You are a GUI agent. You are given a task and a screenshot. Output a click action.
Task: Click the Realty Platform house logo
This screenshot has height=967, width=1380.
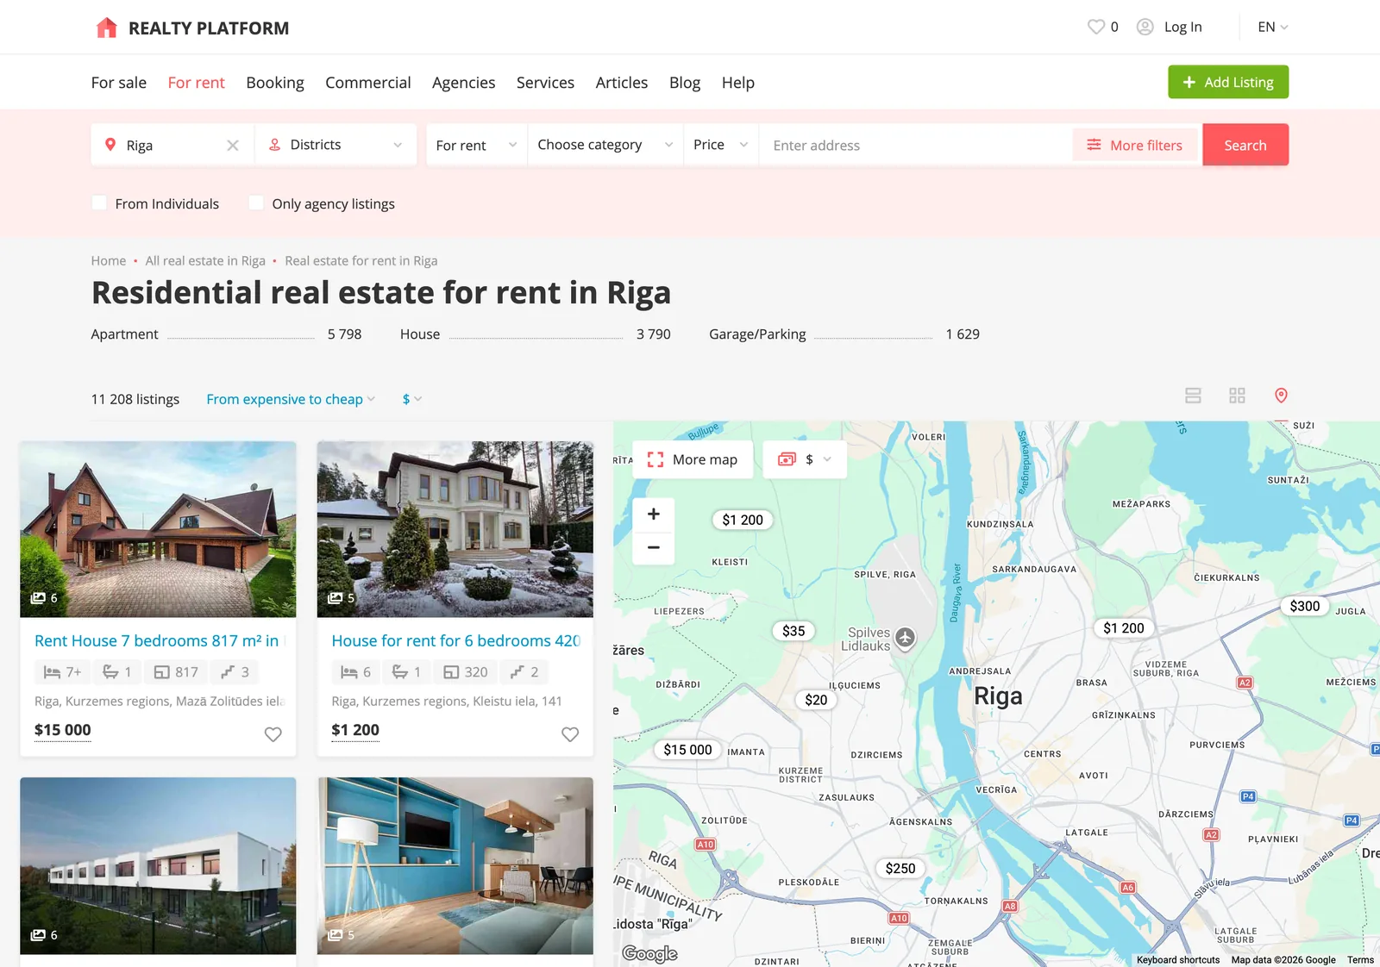coord(106,28)
